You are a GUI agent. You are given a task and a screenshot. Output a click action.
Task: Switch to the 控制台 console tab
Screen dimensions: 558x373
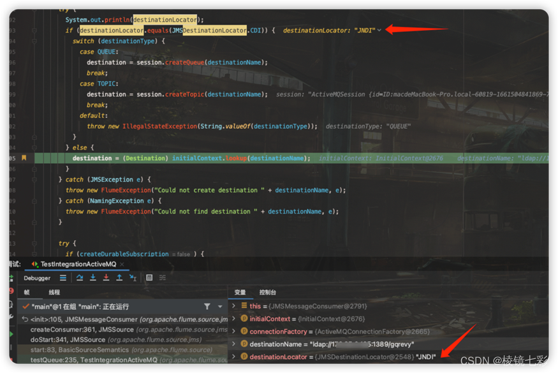pyautogui.click(x=268, y=292)
